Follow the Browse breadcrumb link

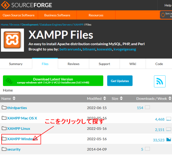pos(15,24)
